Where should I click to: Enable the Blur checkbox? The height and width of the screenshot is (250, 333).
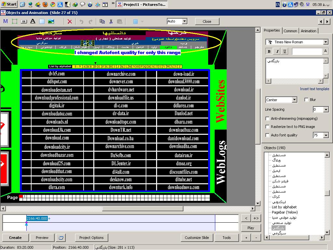pos(306,100)
